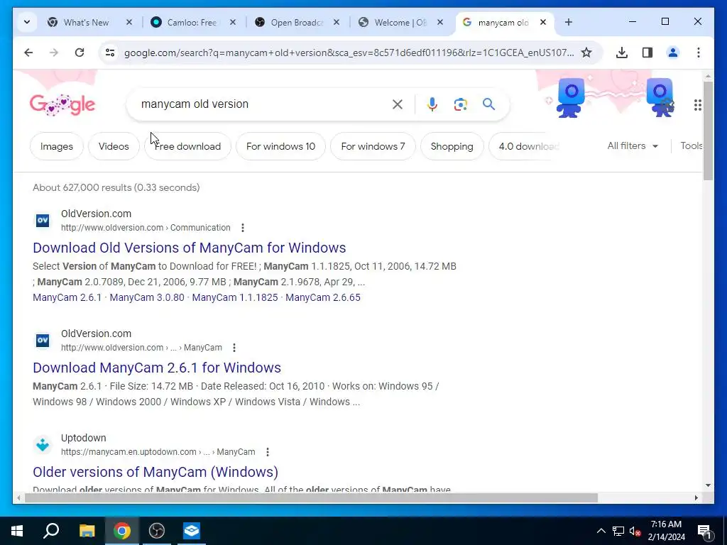The width and height of the screenshot is (727, 545).
Task: Click the forward navigation arrow
Action: tap(54, 53)
